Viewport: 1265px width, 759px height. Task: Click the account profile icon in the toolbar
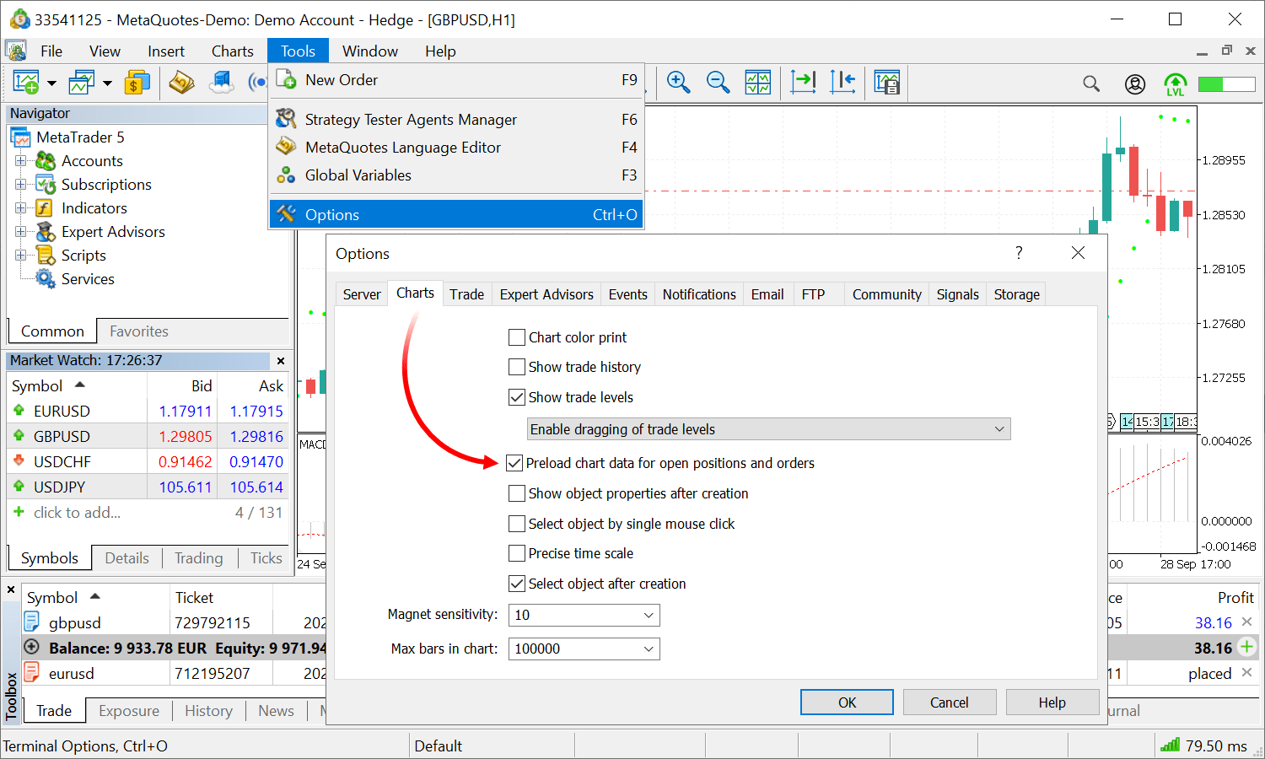tap(1134, 83)
